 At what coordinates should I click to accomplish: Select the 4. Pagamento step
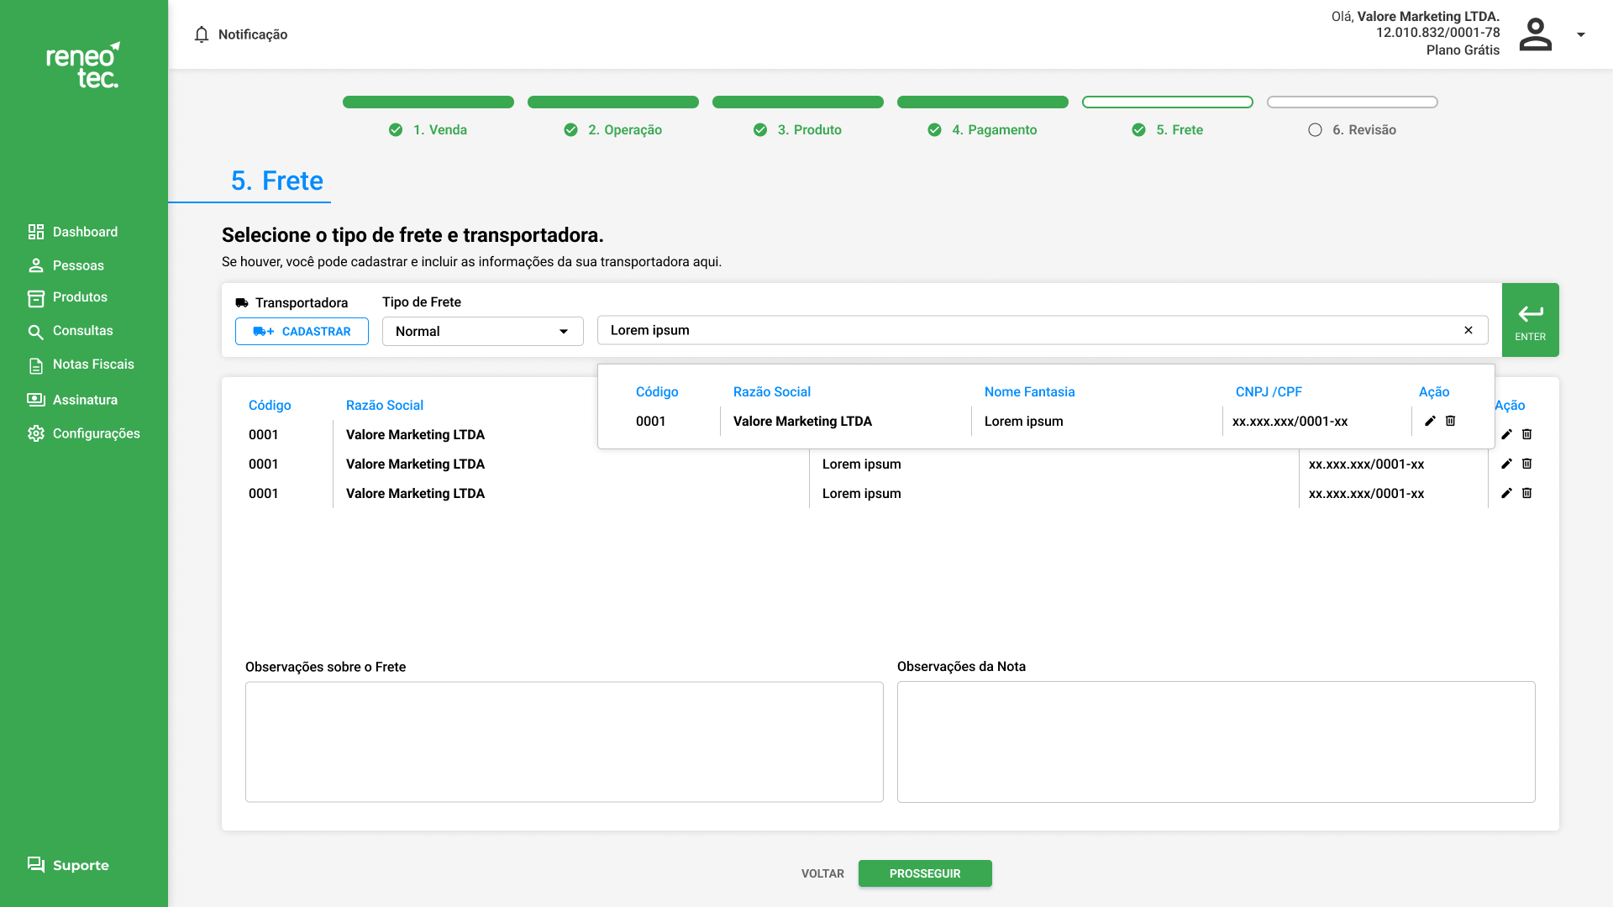pos(983,129)
